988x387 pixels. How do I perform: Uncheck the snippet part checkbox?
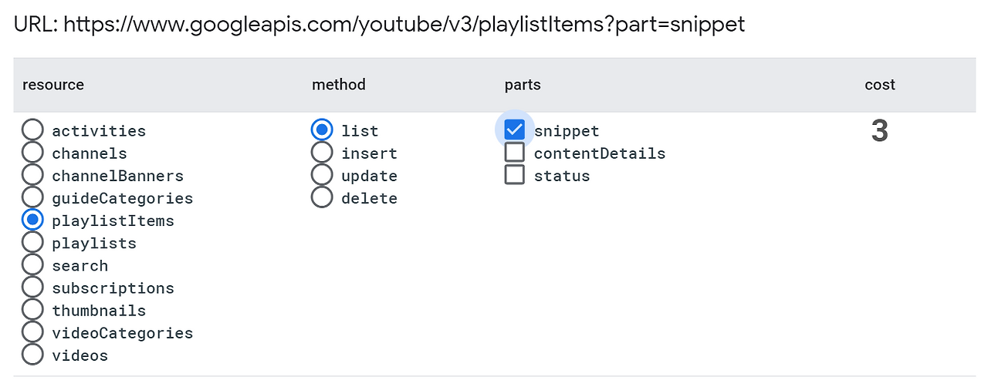tap(514, 130)
